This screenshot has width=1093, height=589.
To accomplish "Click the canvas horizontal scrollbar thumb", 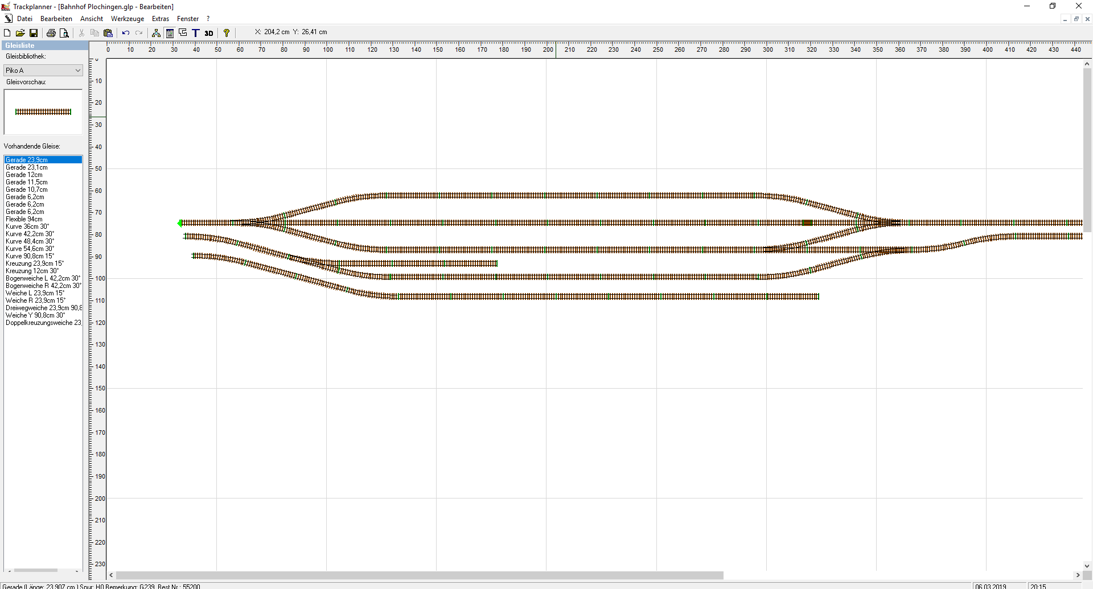I will (x=420, y=575).
